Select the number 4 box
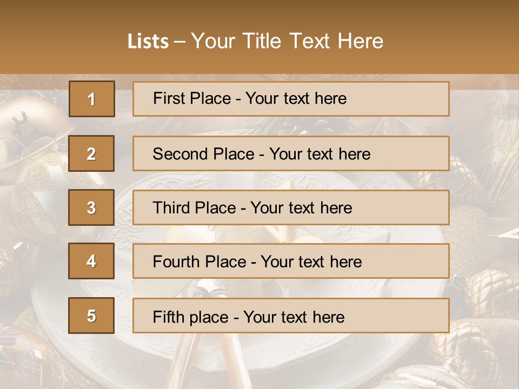This screenshot has width=519, height=389. pos(91,261)
